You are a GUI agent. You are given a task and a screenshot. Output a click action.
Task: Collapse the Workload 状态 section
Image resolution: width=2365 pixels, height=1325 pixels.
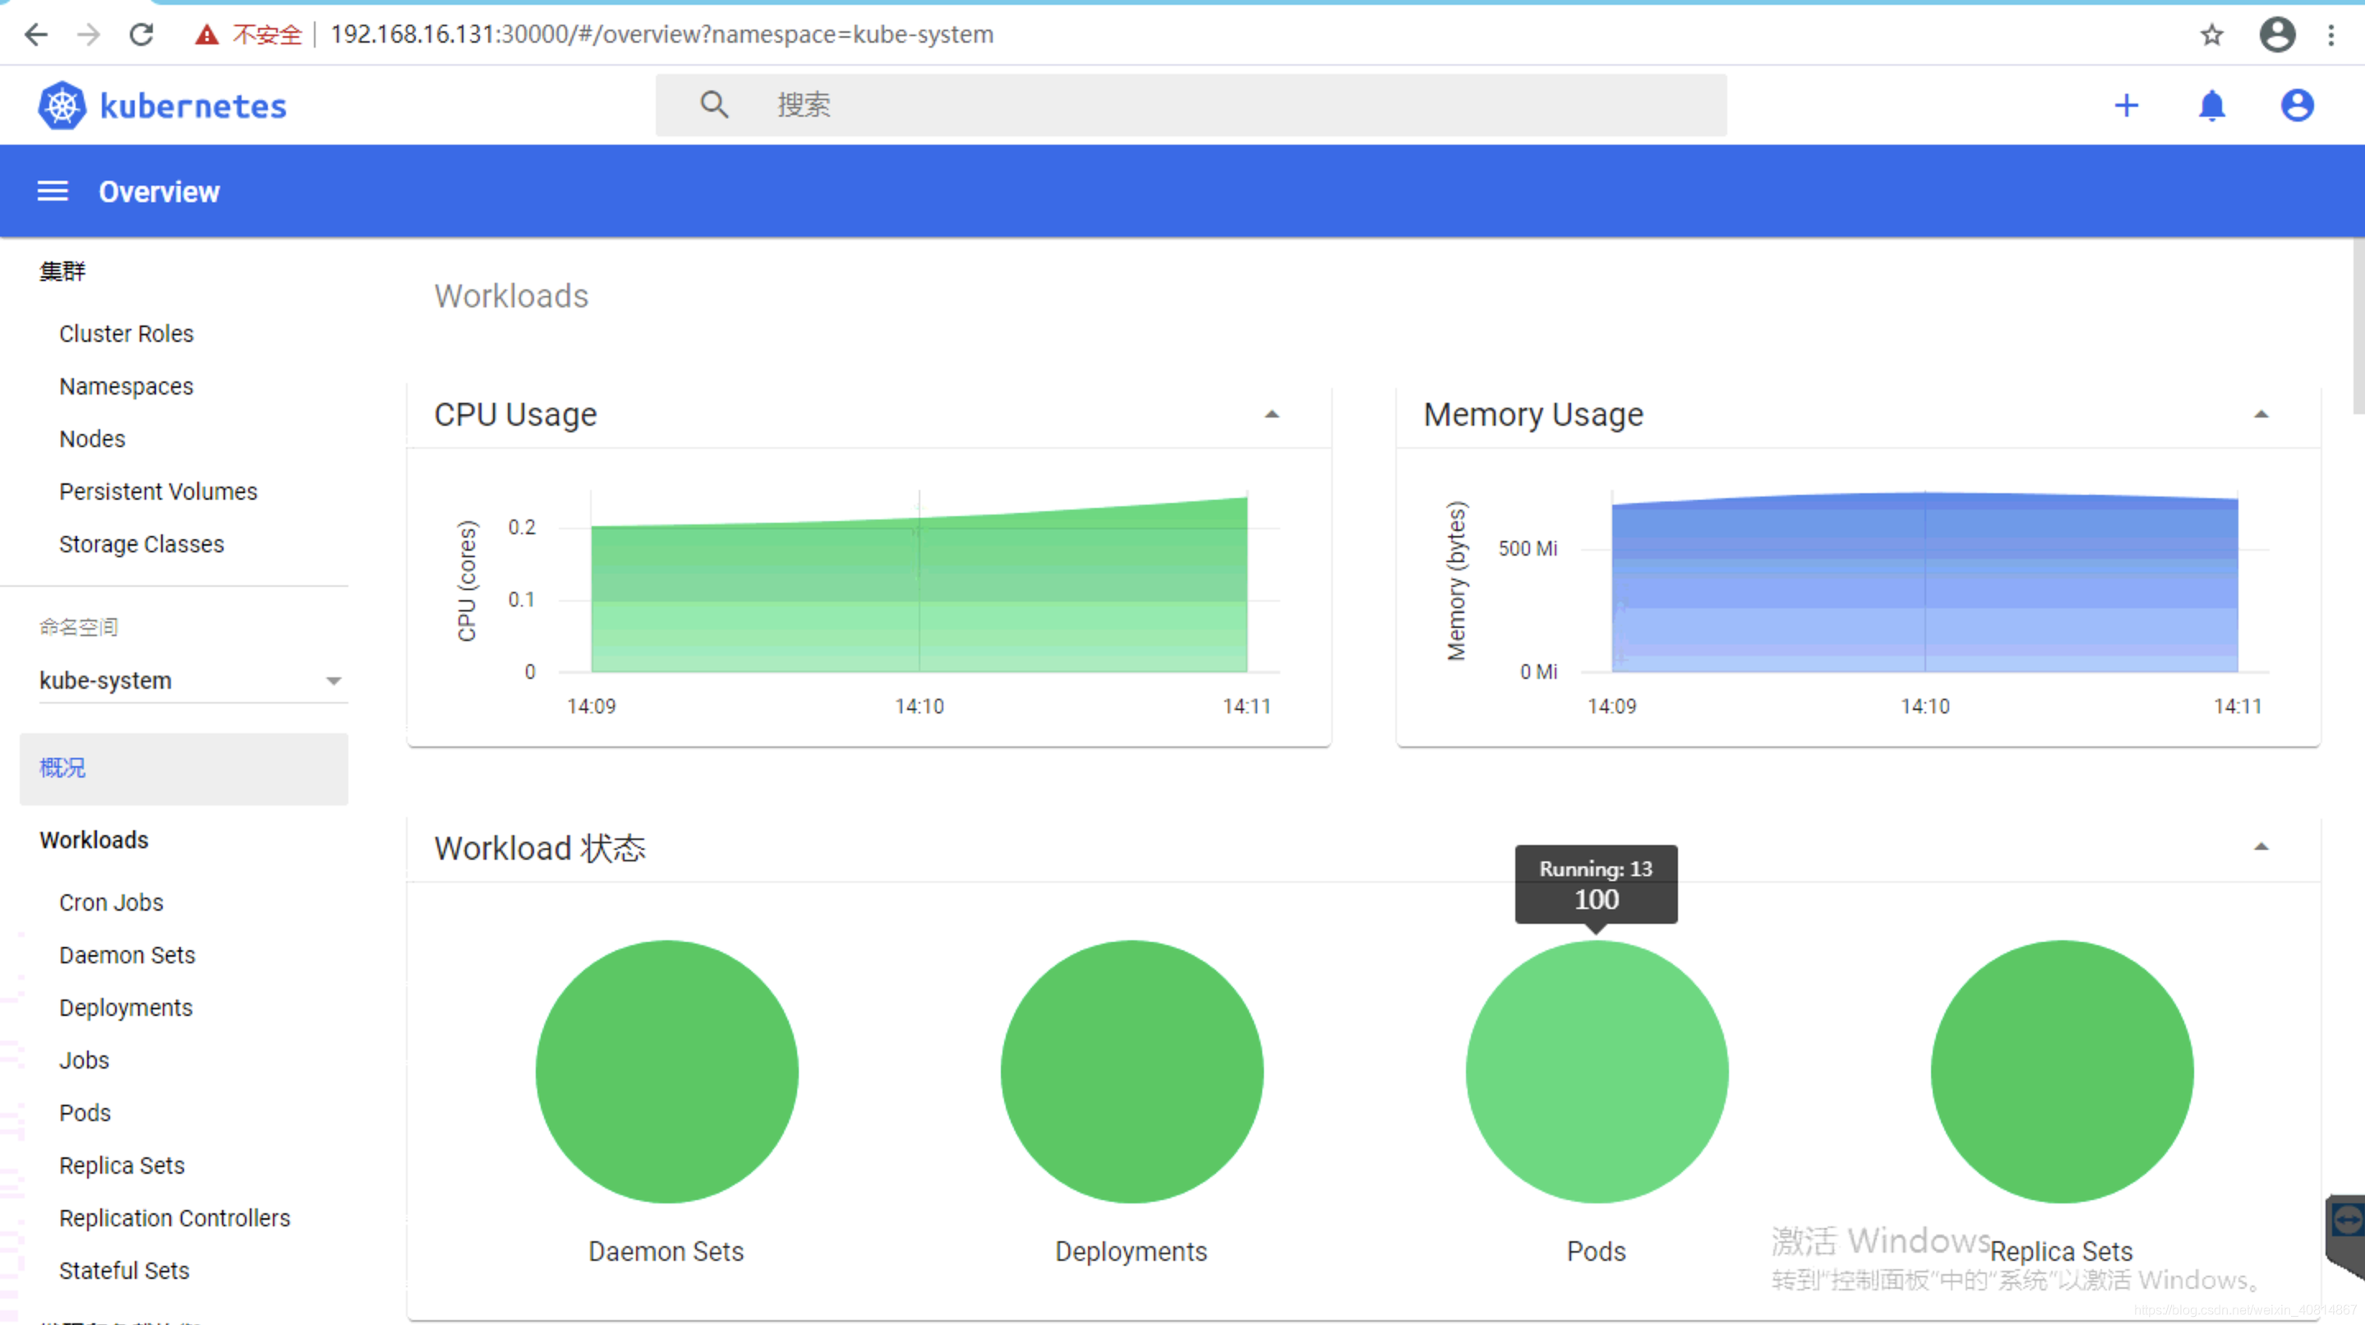[2261, 847]
